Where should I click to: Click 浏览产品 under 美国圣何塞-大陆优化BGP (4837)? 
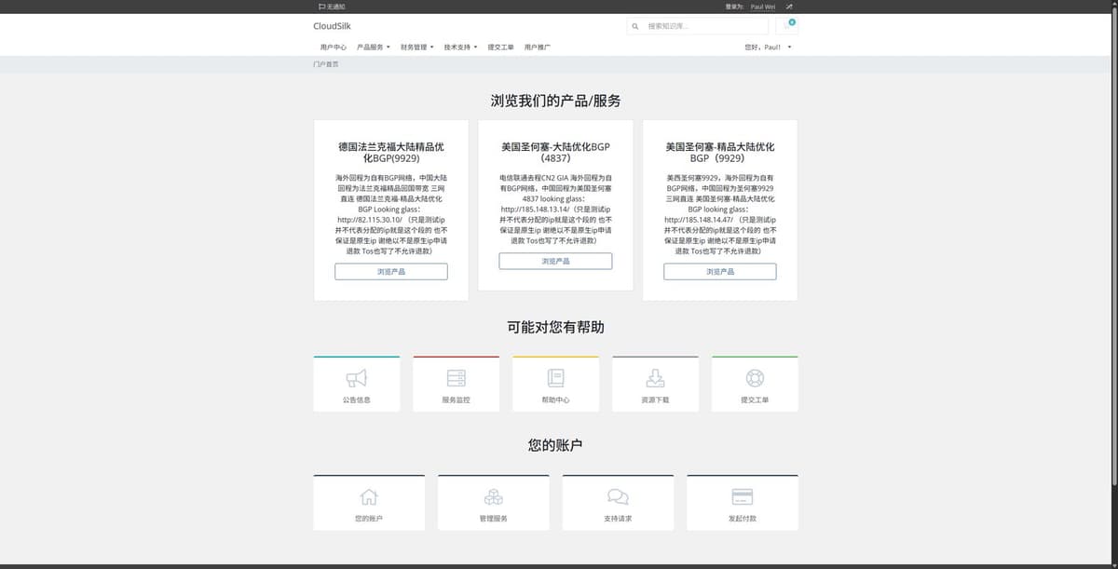[555, 261]
